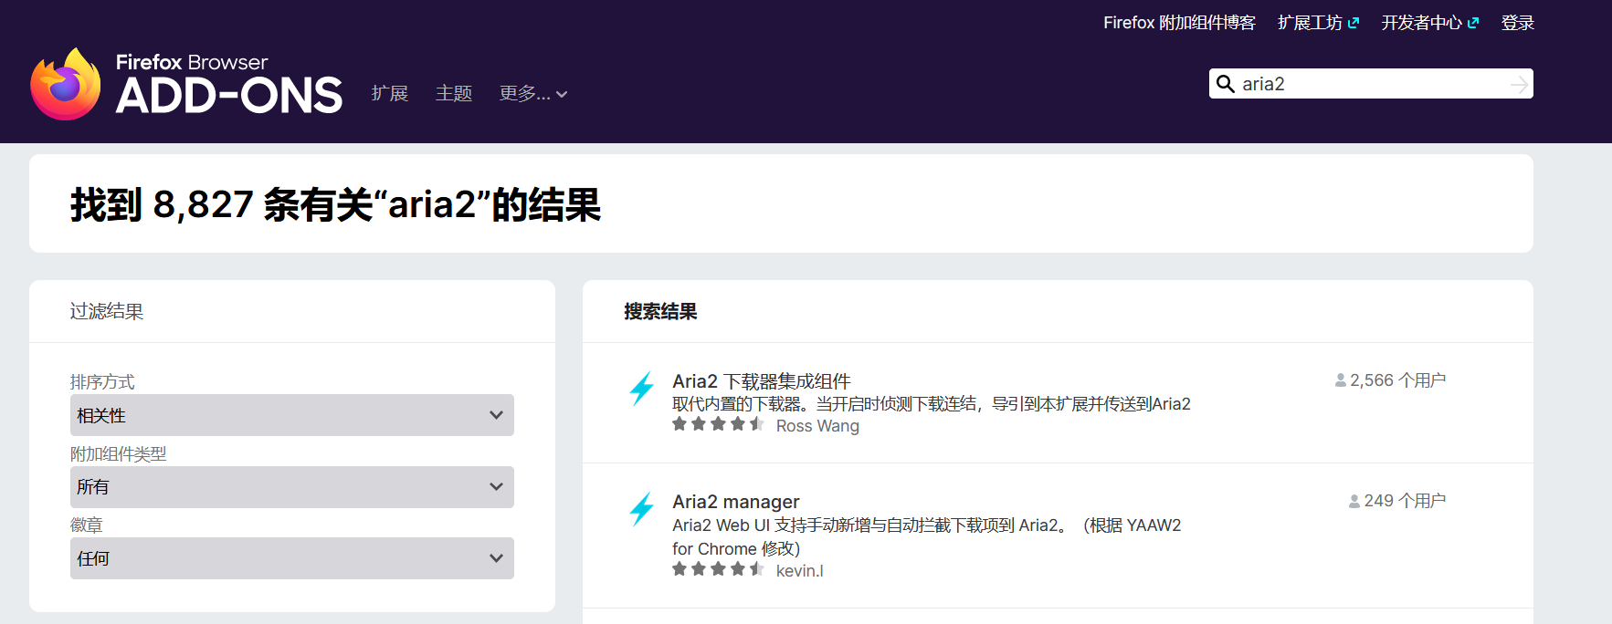Open the 附加组件类型 dropdown set to 所有
The width and height of the screenshot is (1612, 624).
tap(291, 487)
